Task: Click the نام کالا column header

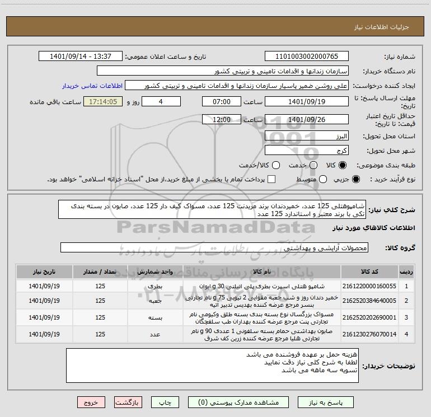Action: (262, 271)
